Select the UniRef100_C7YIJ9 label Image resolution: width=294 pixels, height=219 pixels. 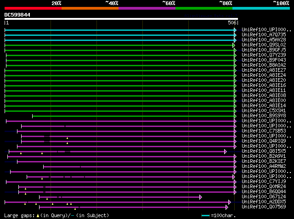tap(264, 181)
